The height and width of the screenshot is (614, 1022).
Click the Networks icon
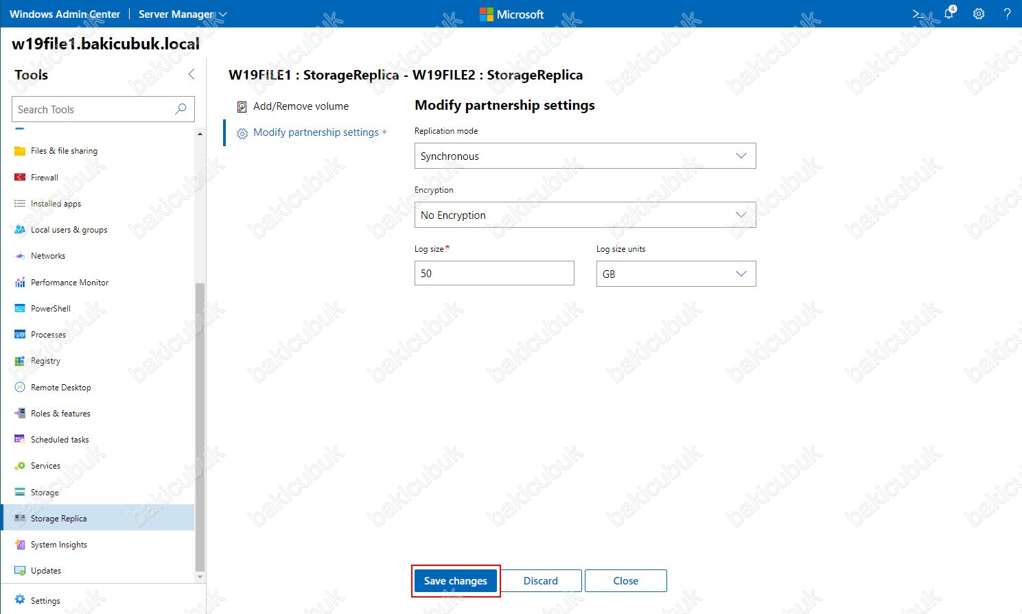tap(20, 256)
